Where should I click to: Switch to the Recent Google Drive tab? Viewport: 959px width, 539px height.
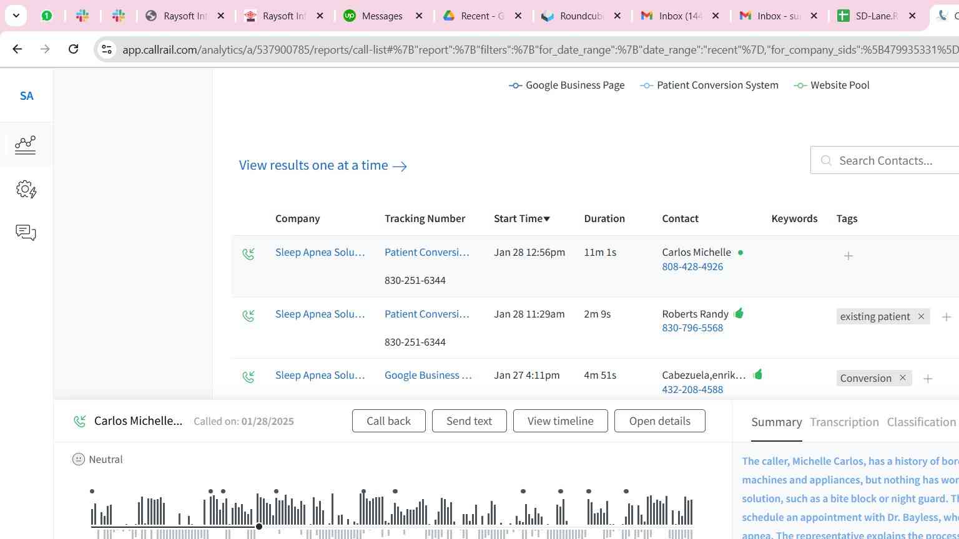481,16
